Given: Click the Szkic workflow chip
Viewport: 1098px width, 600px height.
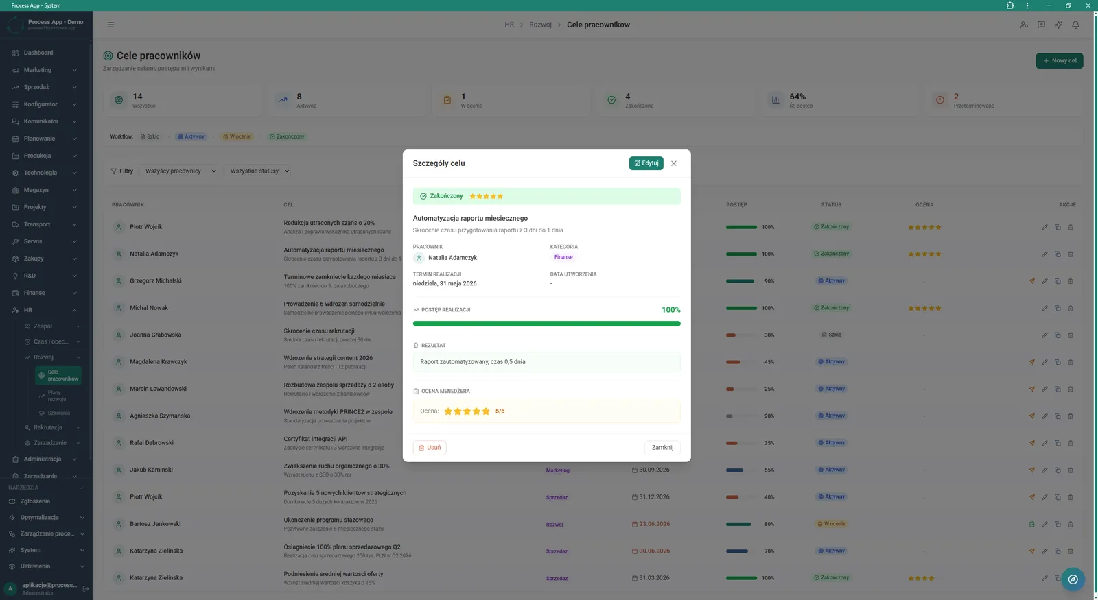Looking at the screenshot, I should tap(150, 136).
